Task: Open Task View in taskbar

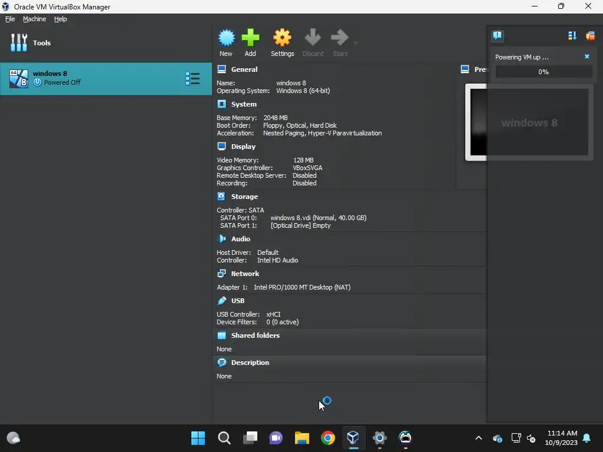Action: pos(250,438)
